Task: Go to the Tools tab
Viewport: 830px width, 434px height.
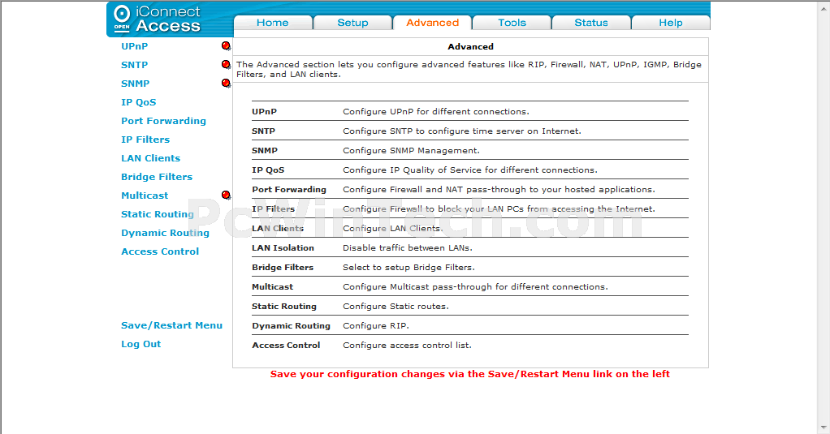Action: [512, 23]
